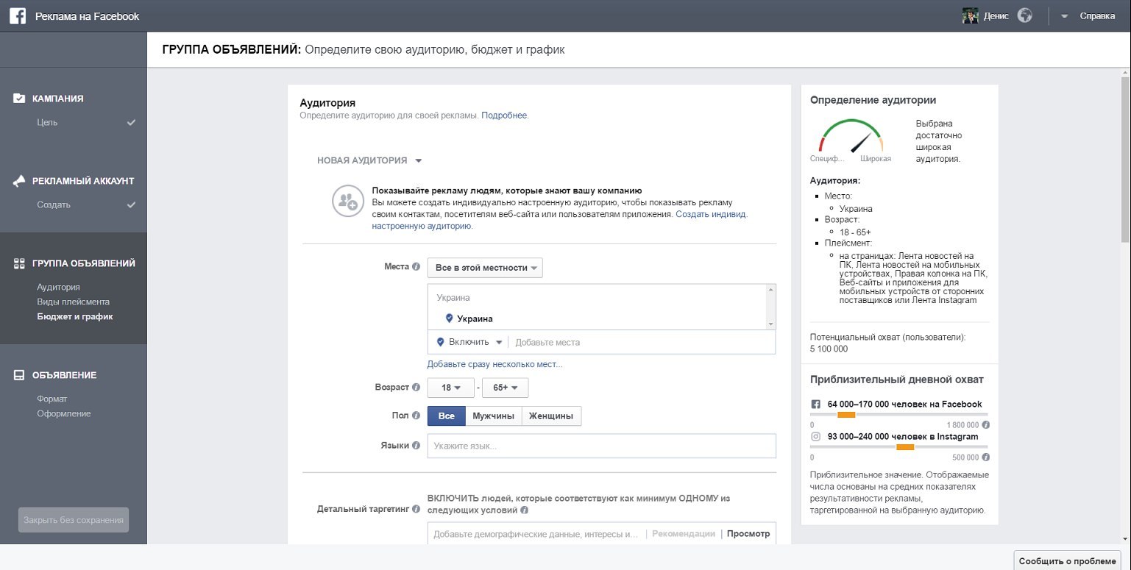Open the Включить location dropdown
The height and width of the screenshot is (570, 1131).
point(469,342)
